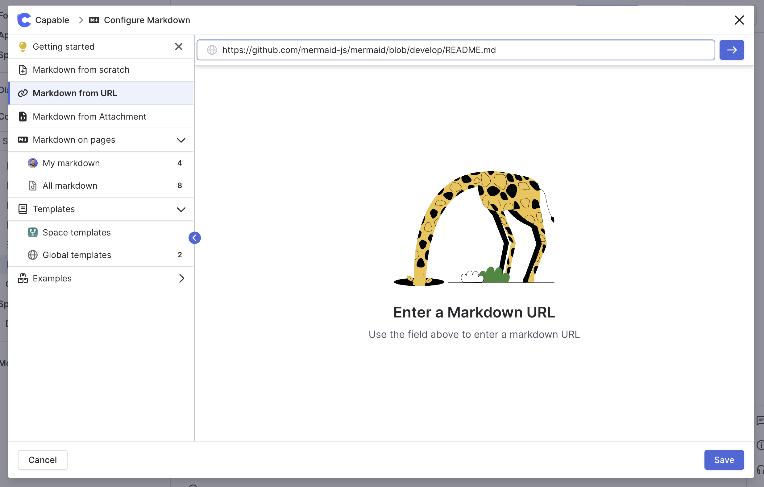Viewport: 764px width, 487px height.
Task: Click the Global templates globe icon
Action: pos(32,255)
